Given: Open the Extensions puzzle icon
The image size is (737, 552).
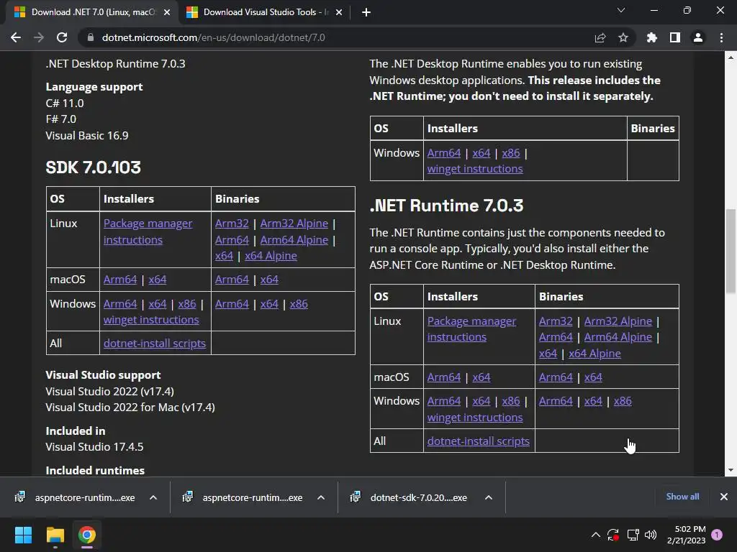Looking at the screenshot, I should (x=651, y=37).
